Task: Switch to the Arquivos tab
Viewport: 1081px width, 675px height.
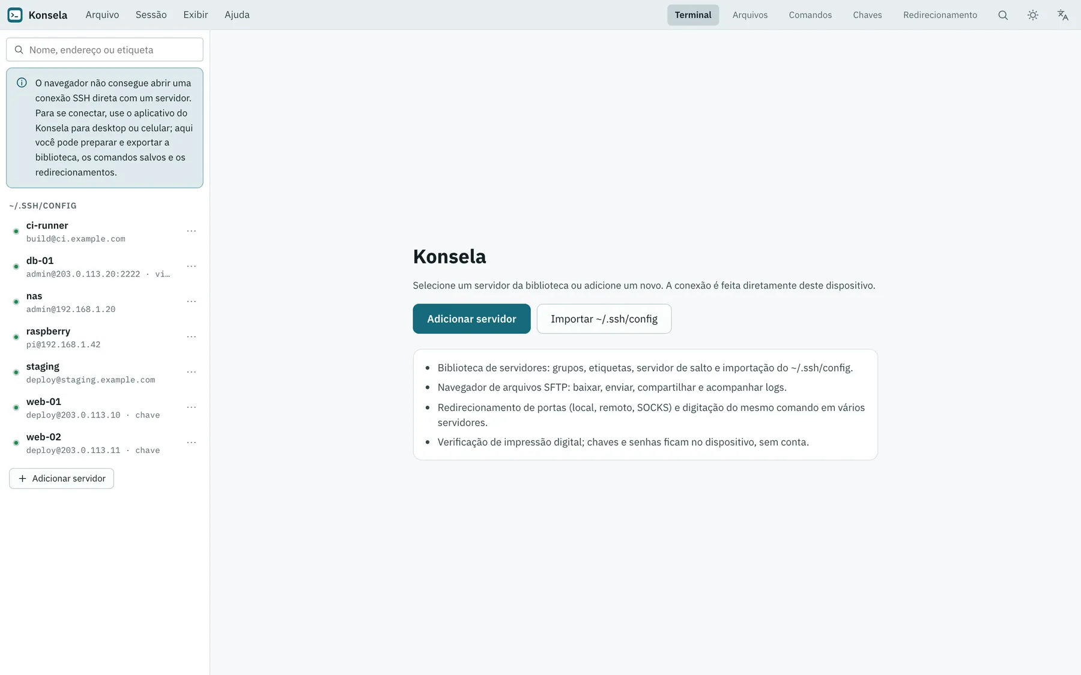Action: [750, 15]
